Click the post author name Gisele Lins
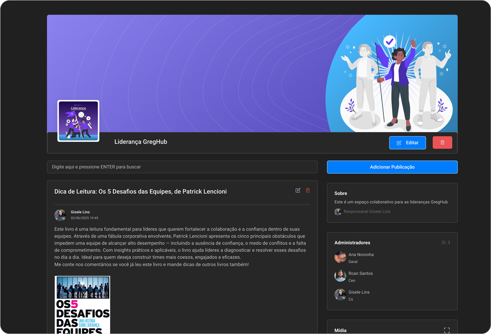Screen dimensions: 491x334 [x=80, y=212]
